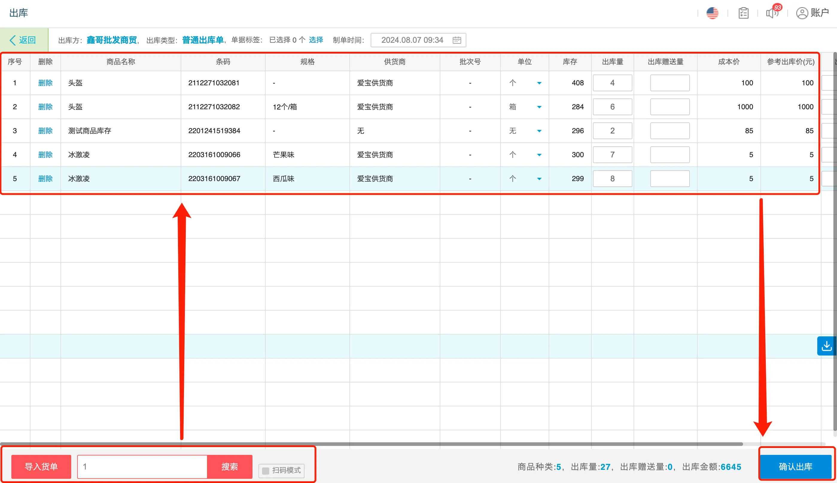The width and height of the screenshot is (837, 483).
Task: Click 选择 link for 单据标签
Action: pyautogui.click(x=316, y=40)
